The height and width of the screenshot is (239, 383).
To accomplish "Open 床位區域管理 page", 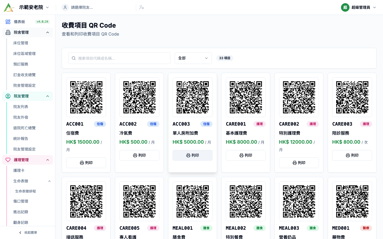I will 24,54.
